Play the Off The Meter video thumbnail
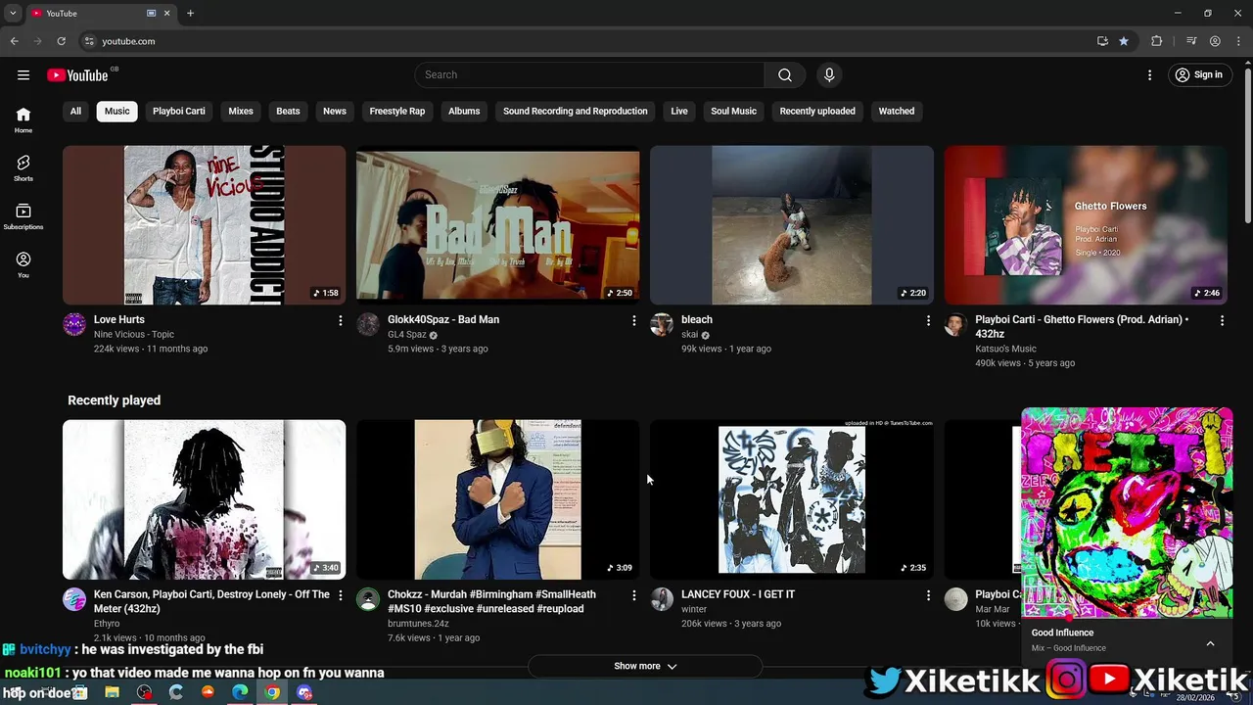 (x=204, y=499)
